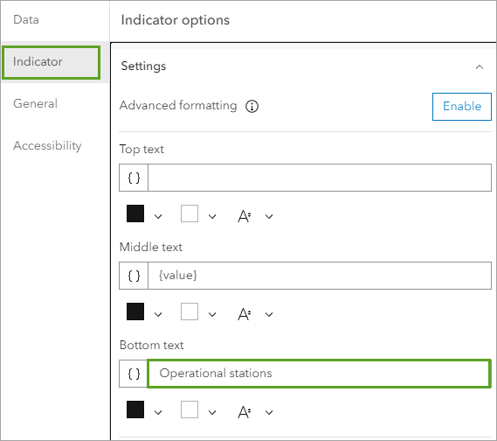This screenshot has width=497, height=441.
Task: Expand the Bottom text size dropdown arrow
Action: point(269,412)
